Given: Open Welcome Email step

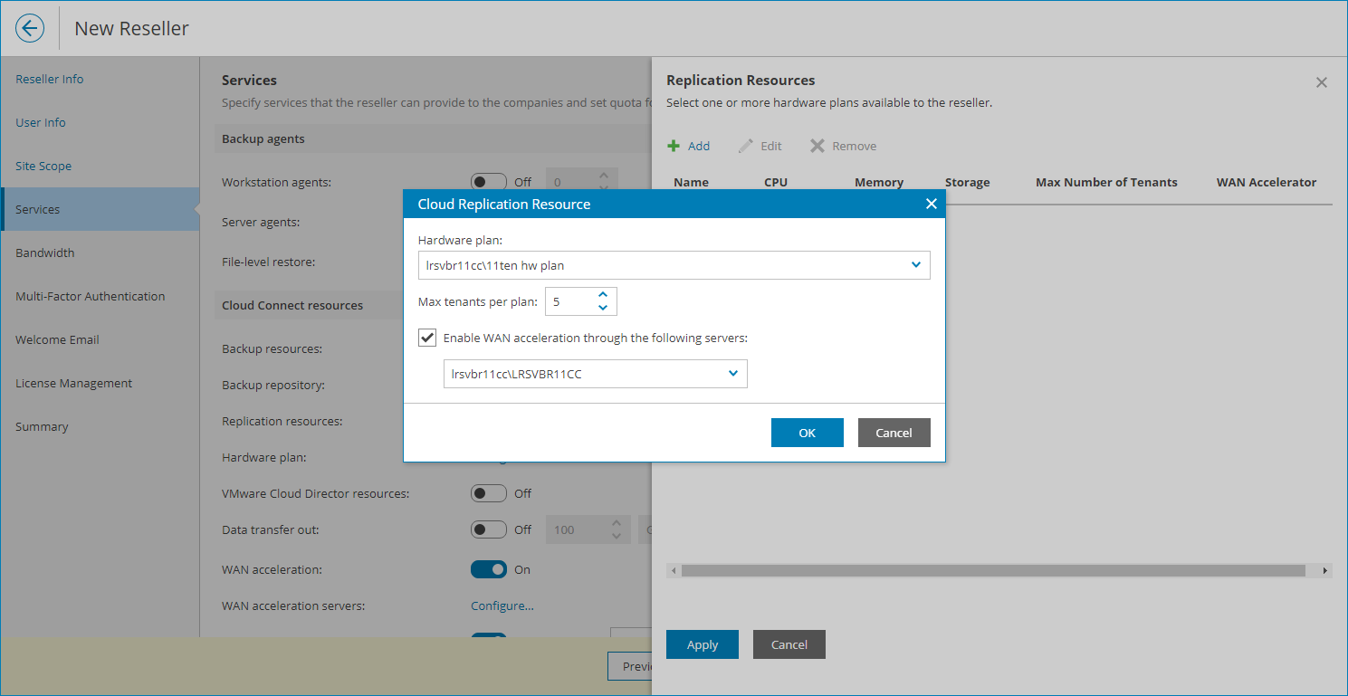Looking at the screenshot, I should click(x=58, y=339).
